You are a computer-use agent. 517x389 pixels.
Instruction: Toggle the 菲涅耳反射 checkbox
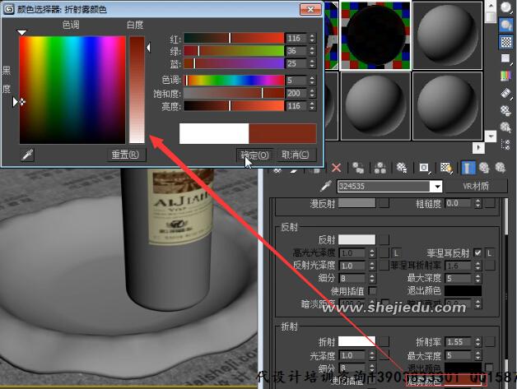coord(477,252)
